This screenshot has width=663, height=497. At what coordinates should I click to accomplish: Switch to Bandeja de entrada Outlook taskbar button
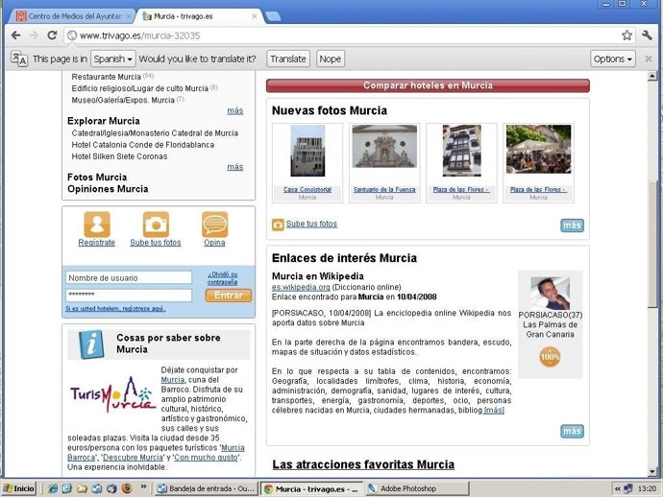click(206, 488)
